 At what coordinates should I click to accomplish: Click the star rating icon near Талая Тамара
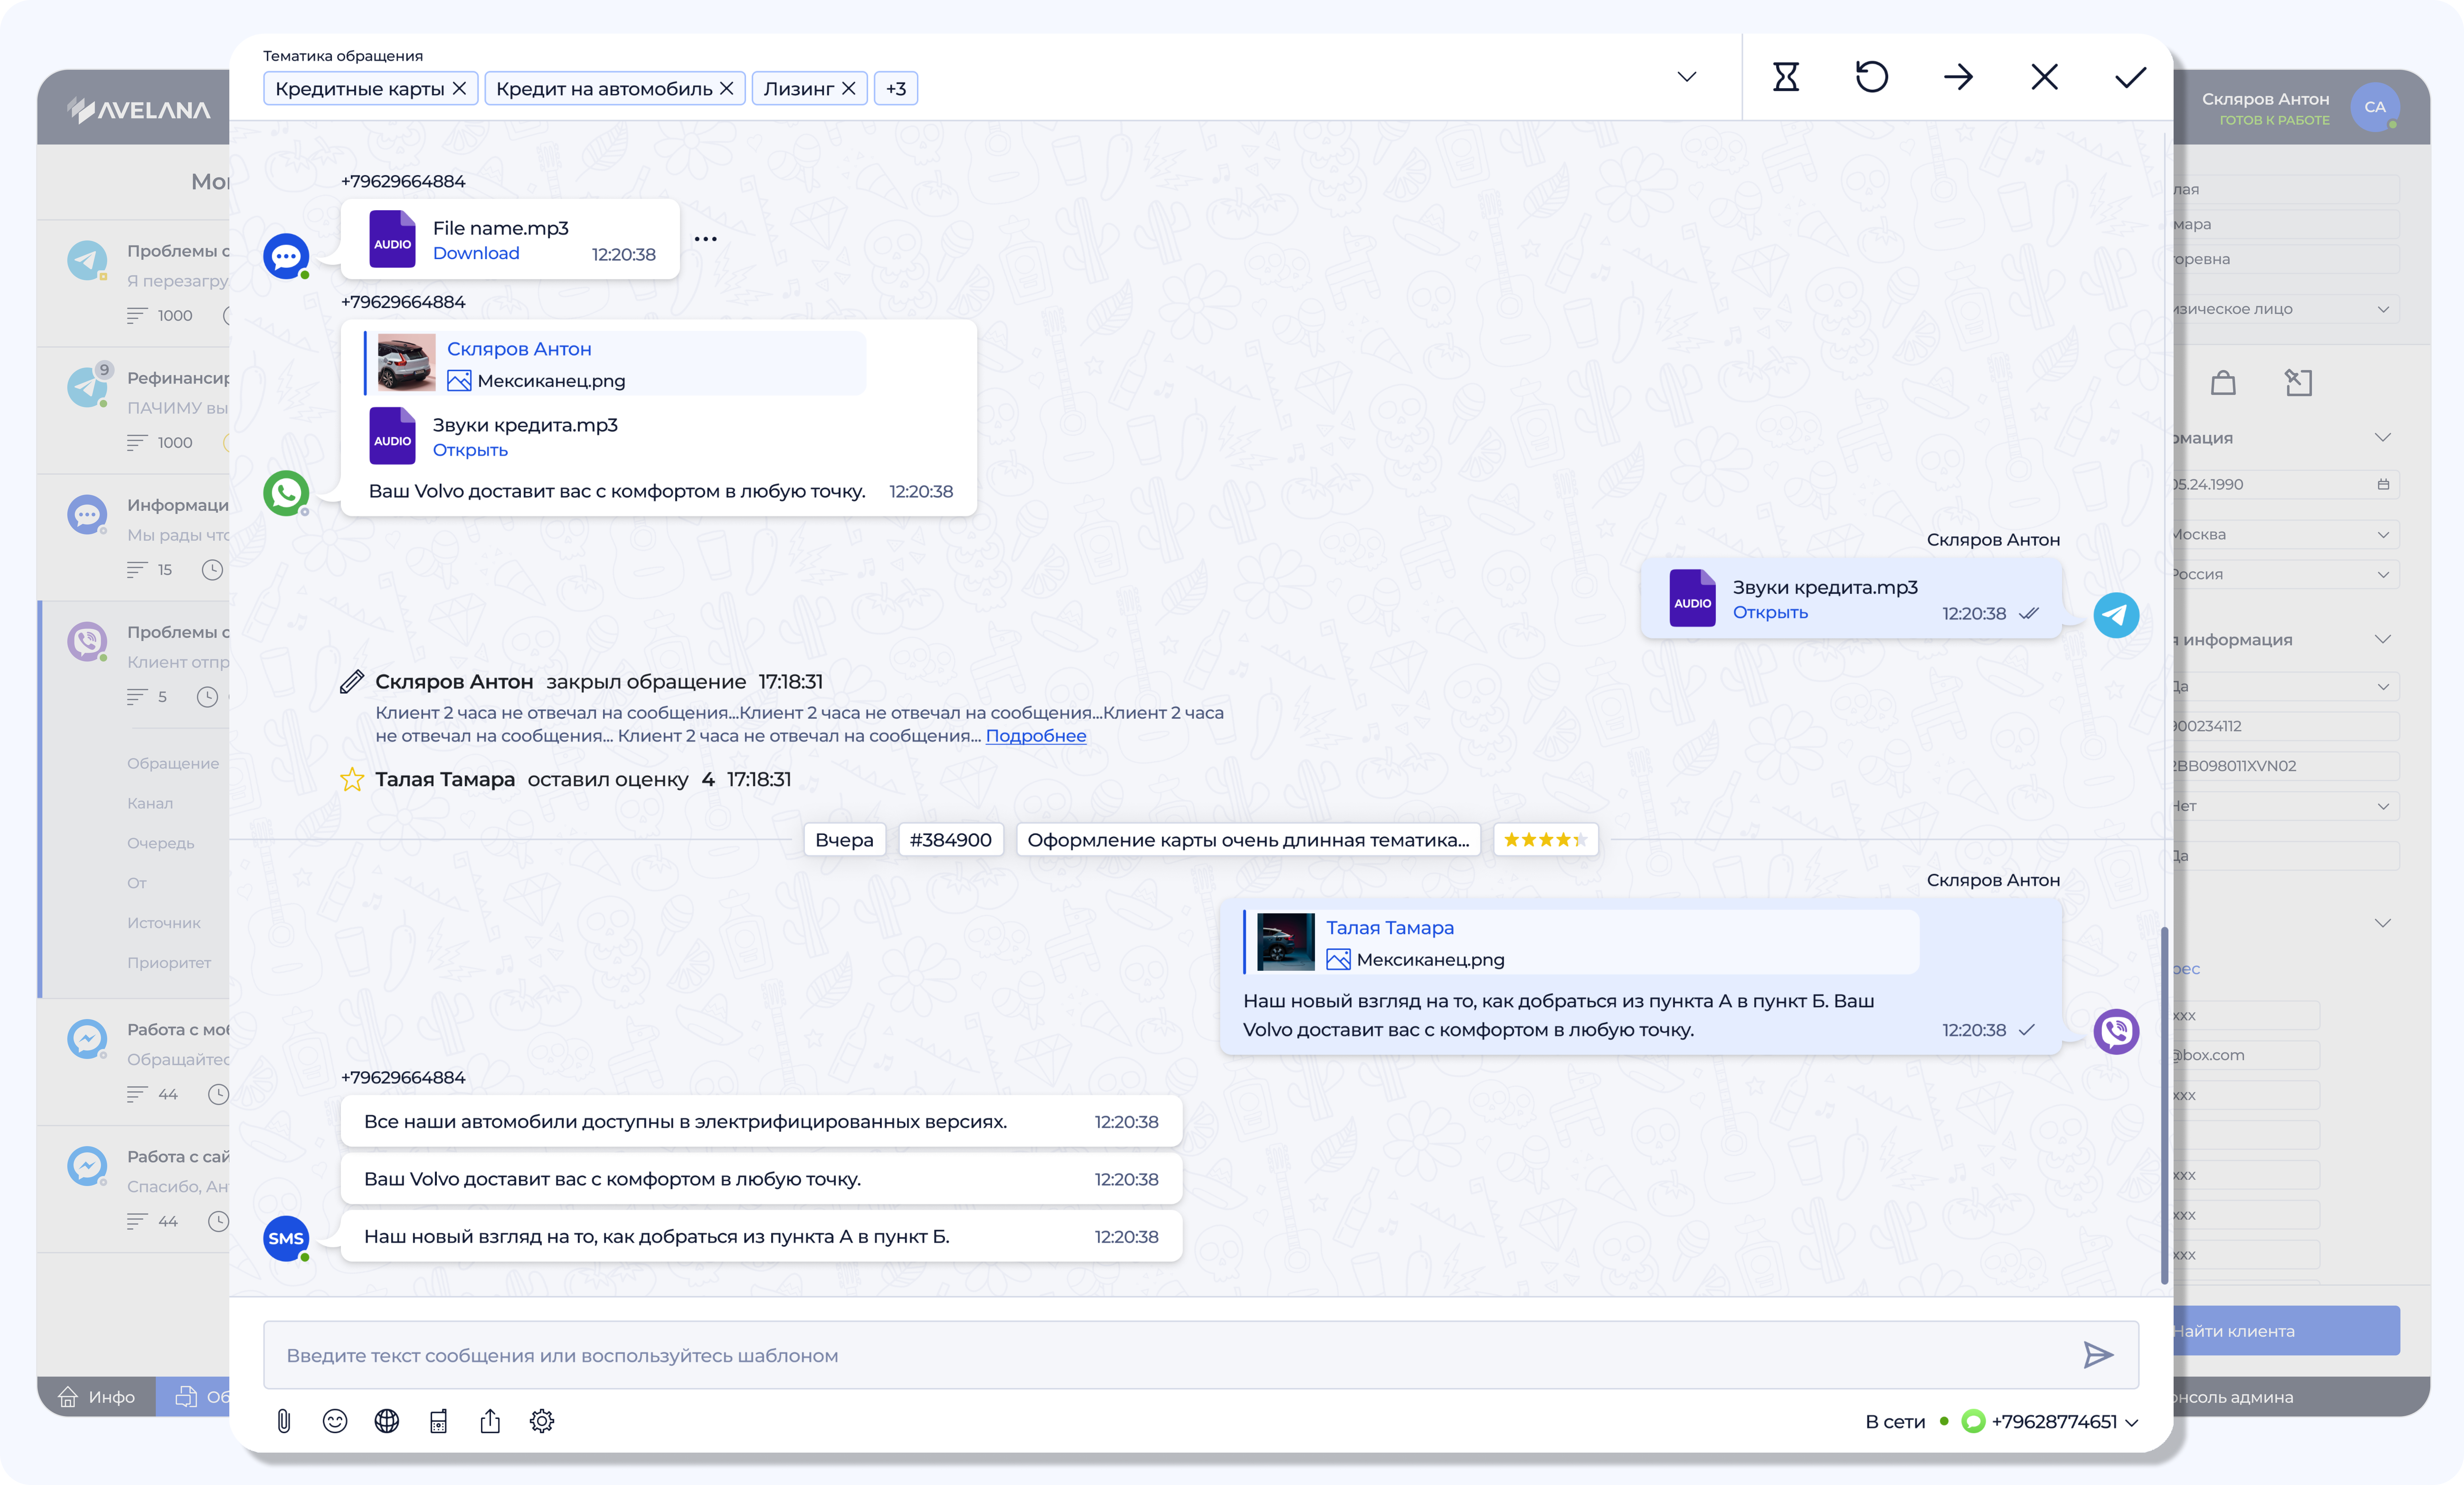point(352,780)
